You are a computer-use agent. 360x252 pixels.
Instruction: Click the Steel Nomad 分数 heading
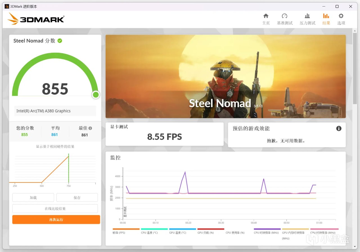(34, 41)
